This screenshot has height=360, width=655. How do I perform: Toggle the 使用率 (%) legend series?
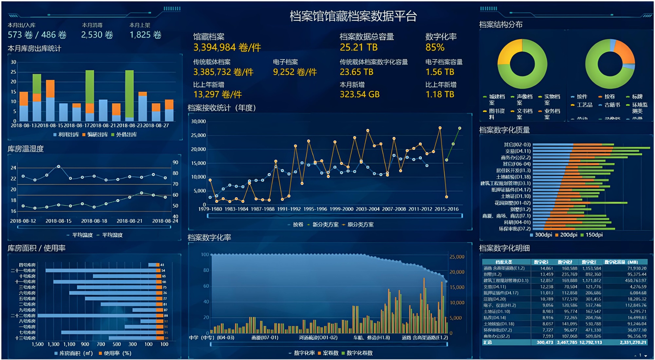tap(100, 353)
